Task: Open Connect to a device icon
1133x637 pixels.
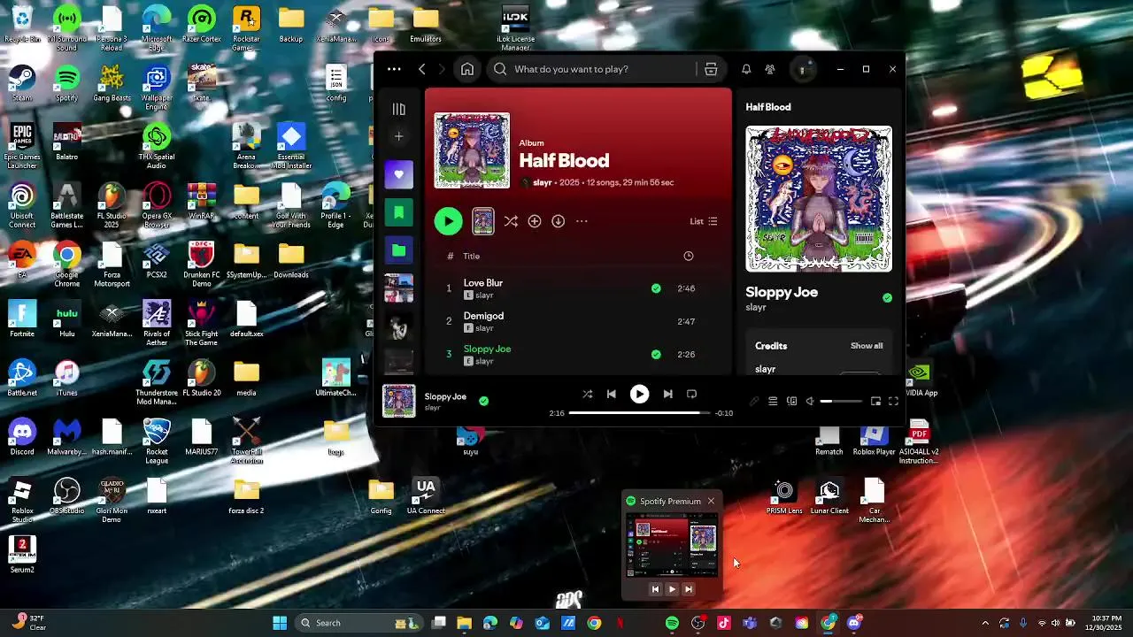Action: [791, 402]
